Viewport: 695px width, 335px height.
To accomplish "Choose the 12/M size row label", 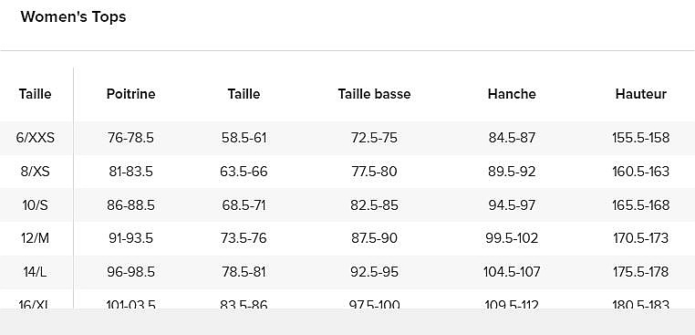I will pos(35,238).
